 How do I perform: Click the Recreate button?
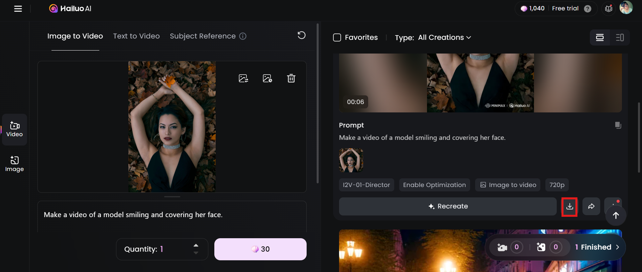pos(448,206)
